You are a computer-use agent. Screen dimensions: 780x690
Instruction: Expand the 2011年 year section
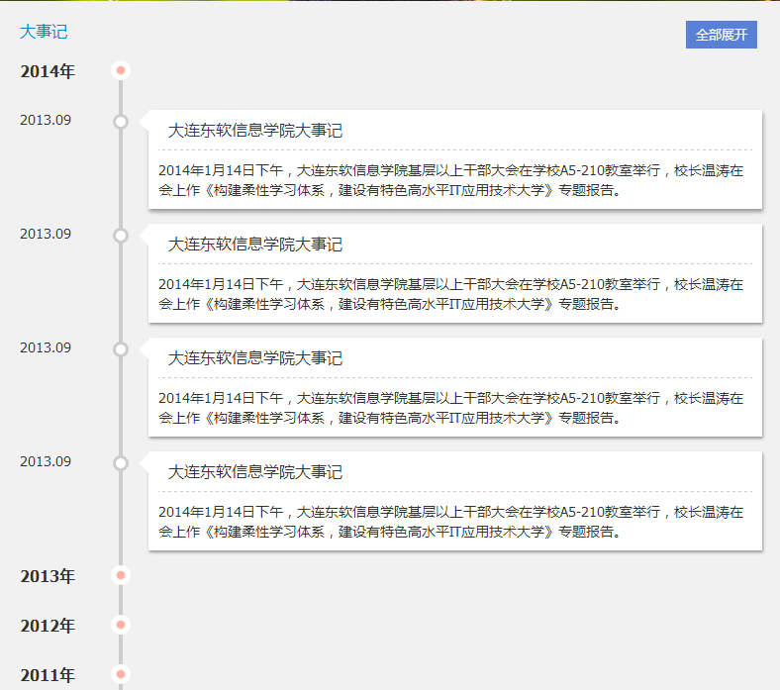pos(48,675)
